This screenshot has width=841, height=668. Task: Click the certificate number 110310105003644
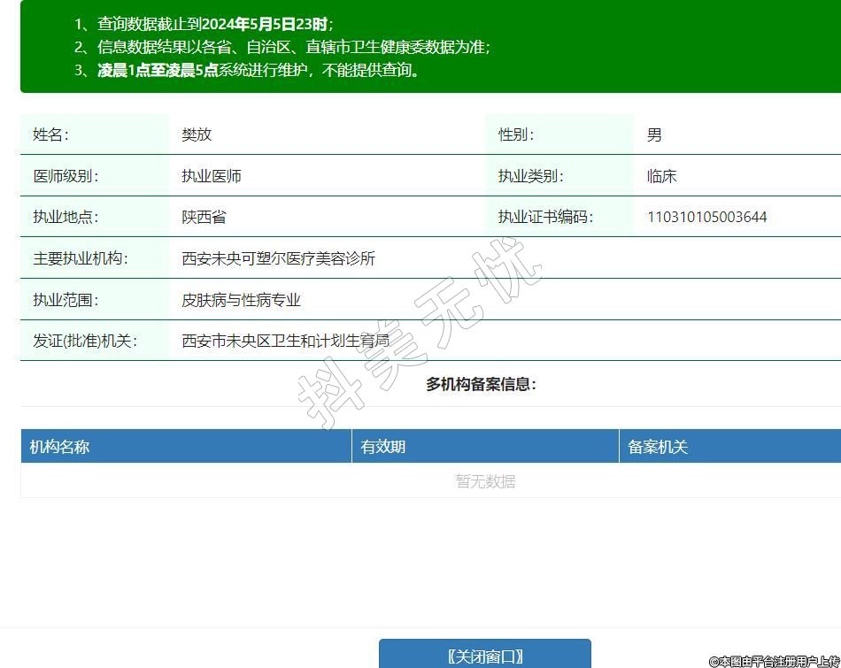point(706,217)
